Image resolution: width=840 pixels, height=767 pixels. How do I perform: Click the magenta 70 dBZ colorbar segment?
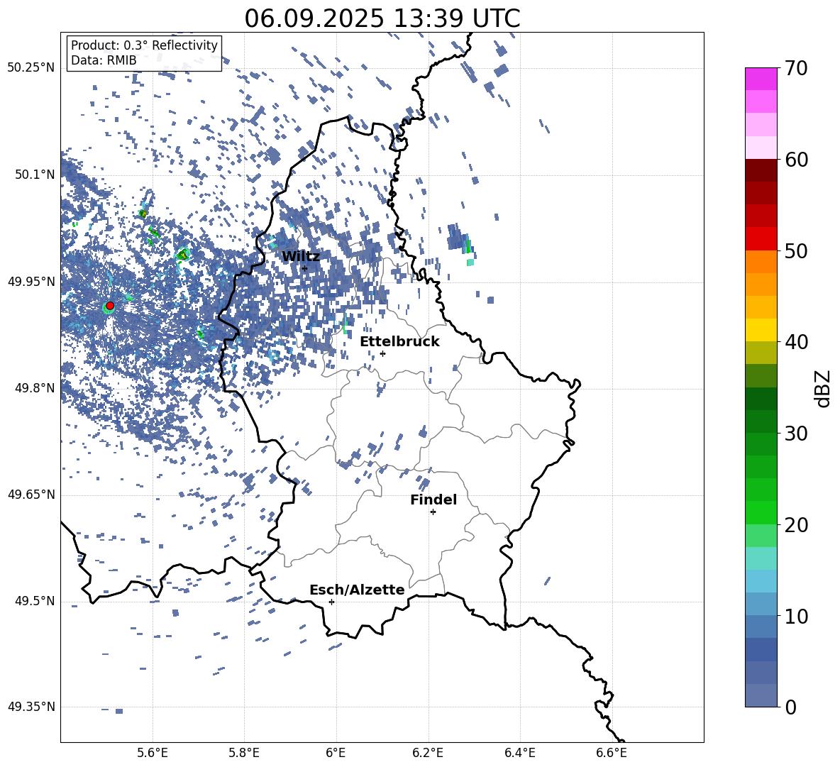coord(761,79)
